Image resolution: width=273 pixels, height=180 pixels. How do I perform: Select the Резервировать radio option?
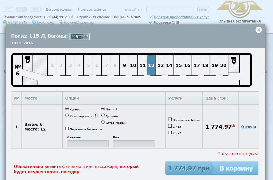point(67,115)
